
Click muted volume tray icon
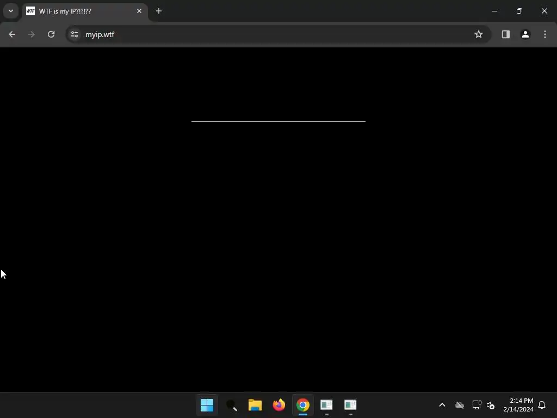(x=491, y=405)
